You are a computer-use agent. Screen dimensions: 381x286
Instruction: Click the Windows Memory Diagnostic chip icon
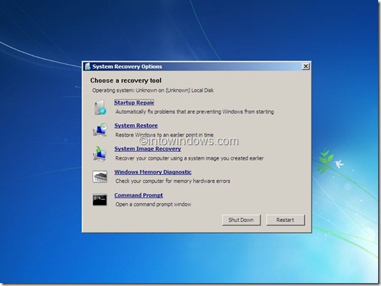tap(99, 176)
